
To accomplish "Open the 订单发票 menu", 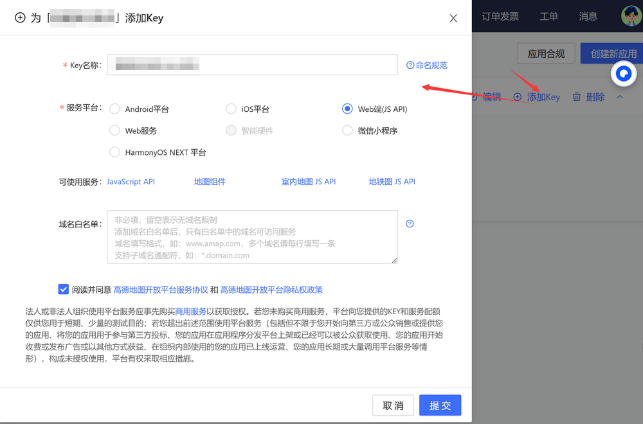I will pos(500,17).
